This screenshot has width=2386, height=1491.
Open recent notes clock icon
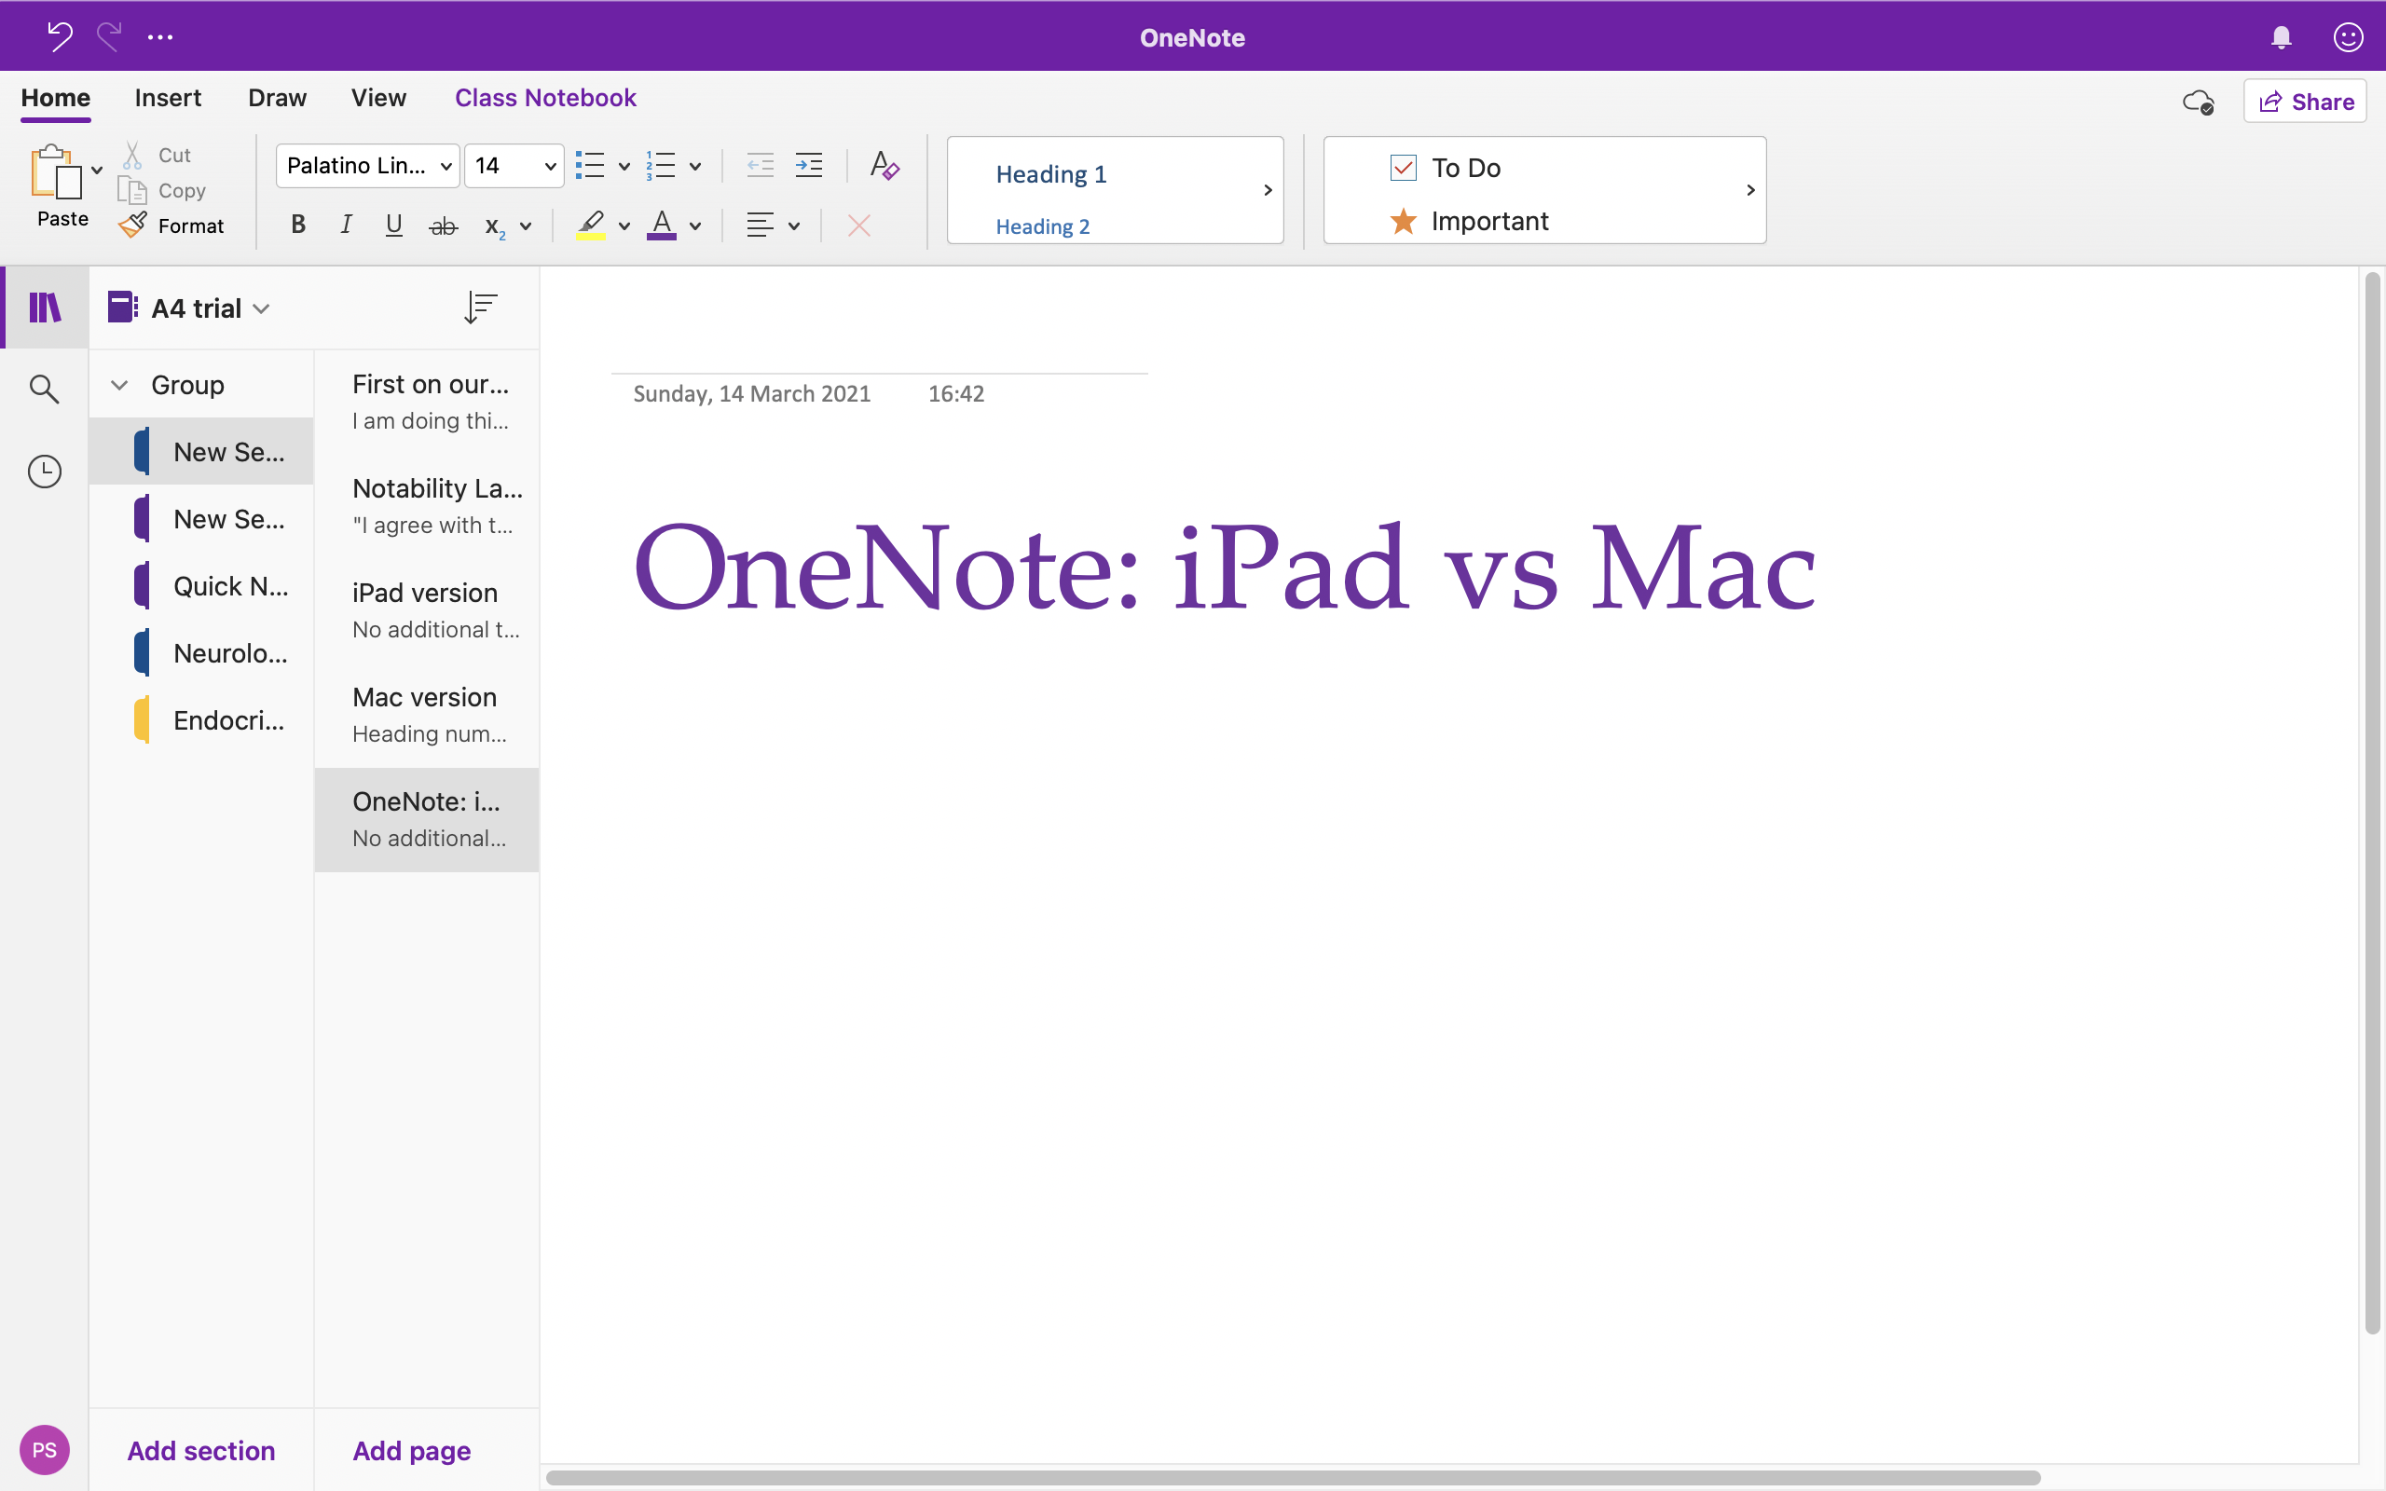click(x=45, y=472)
